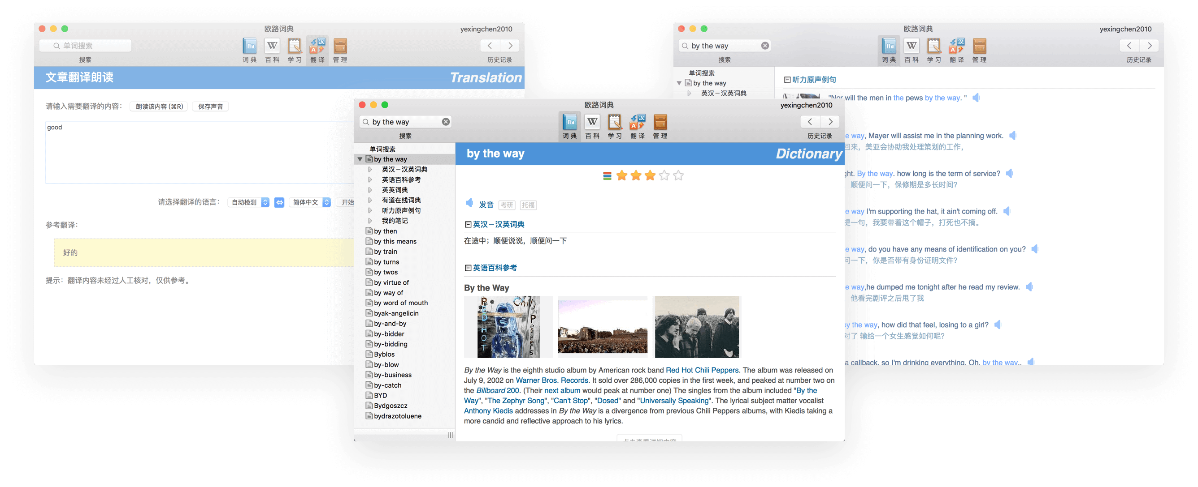Select 'by this means' in word list
Screen dimensions: 1198x487
[x=395, y=241]
